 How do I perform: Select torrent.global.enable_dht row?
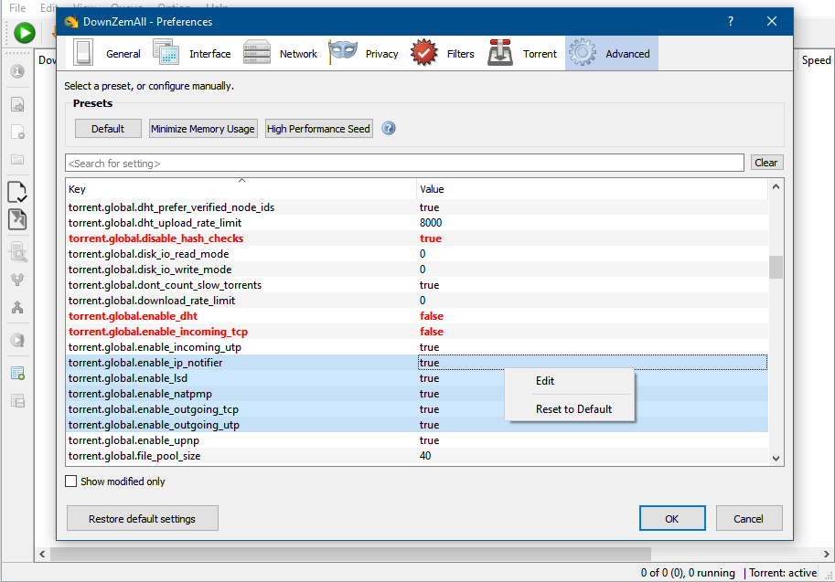(x=417, y=316)
